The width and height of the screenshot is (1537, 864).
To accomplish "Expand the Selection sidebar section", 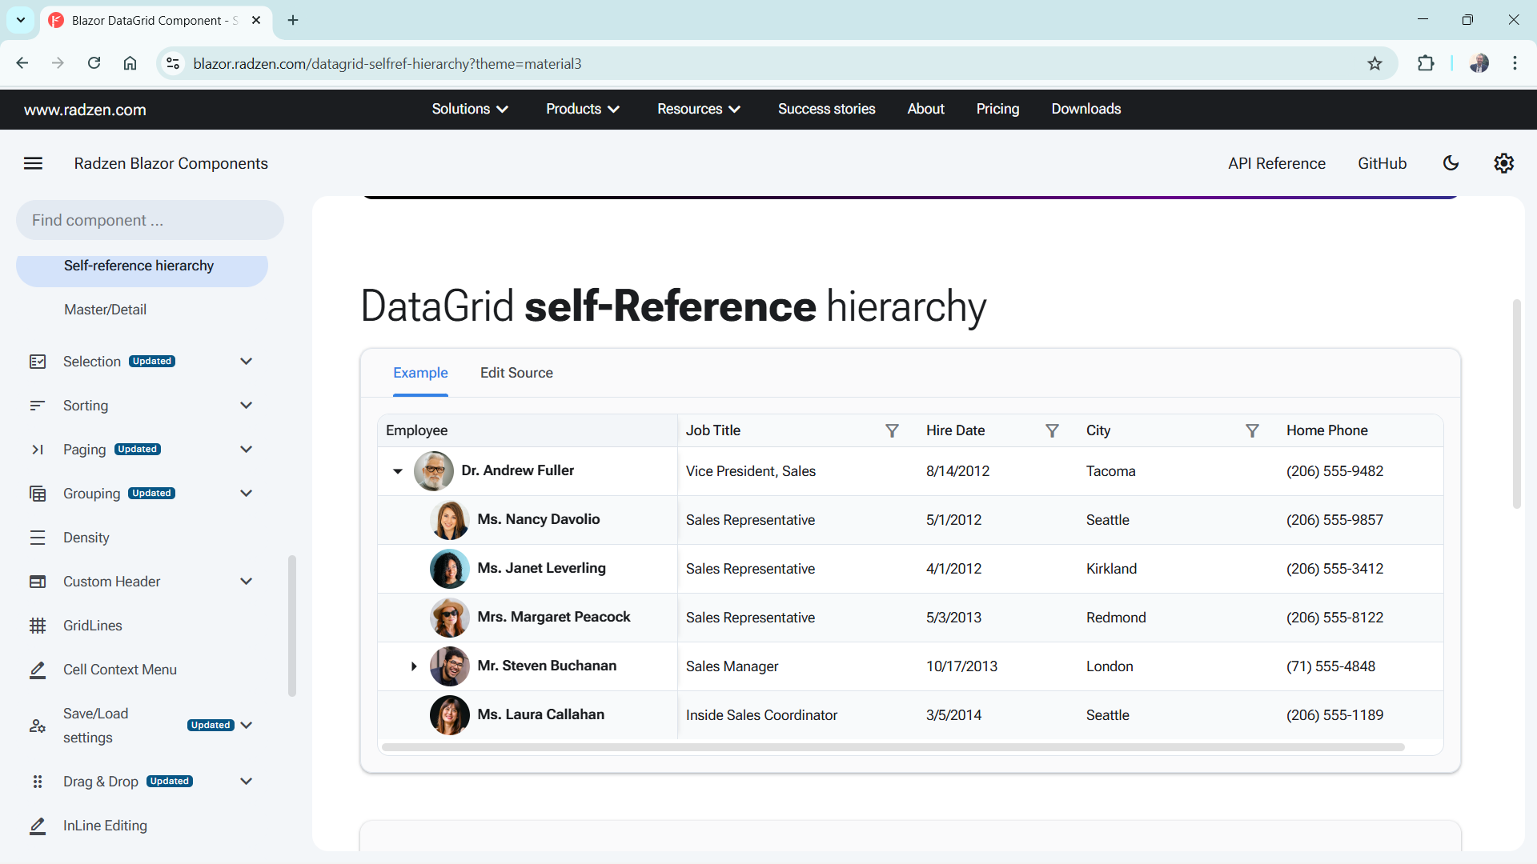I will pos(246,362).
